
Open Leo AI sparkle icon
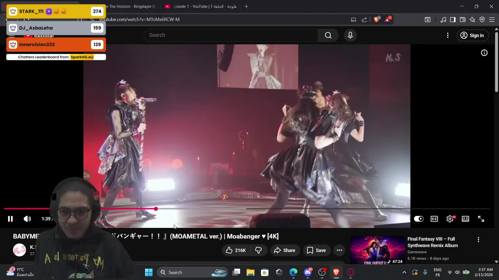[472, 19]
